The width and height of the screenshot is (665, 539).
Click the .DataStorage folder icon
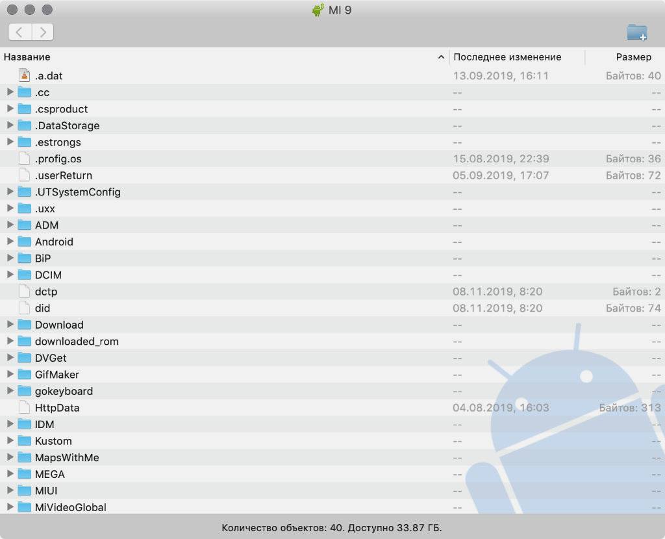click(x=25, y=125)
